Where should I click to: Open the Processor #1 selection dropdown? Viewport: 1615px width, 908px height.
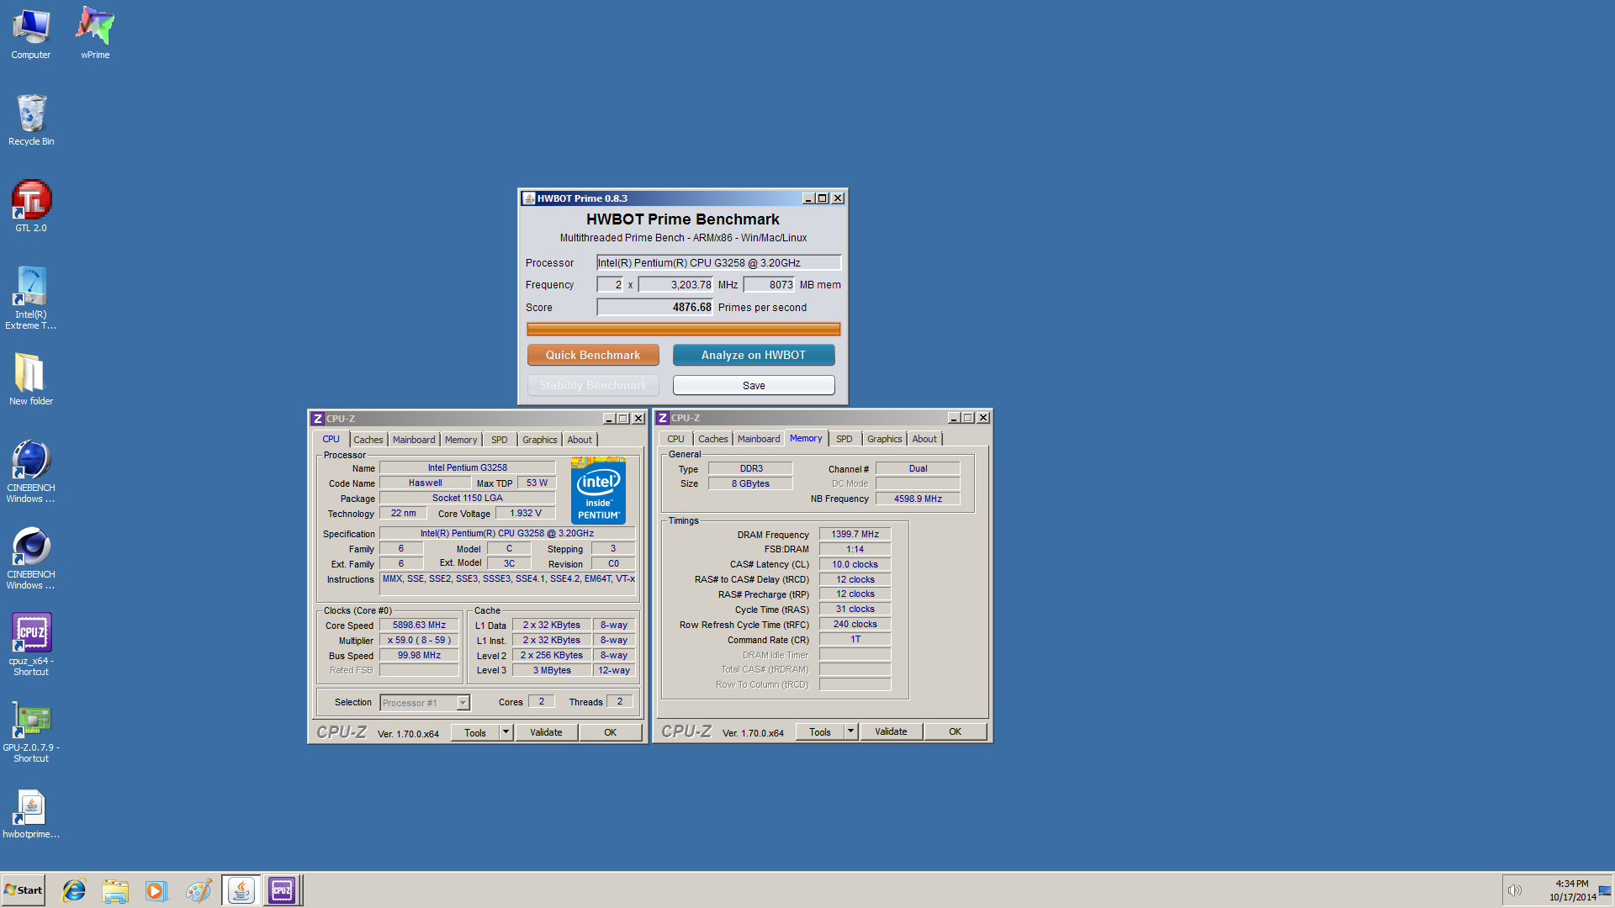pyautogui.click(x=426, y=703)
